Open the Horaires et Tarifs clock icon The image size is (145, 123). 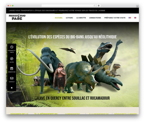(12, 47)
